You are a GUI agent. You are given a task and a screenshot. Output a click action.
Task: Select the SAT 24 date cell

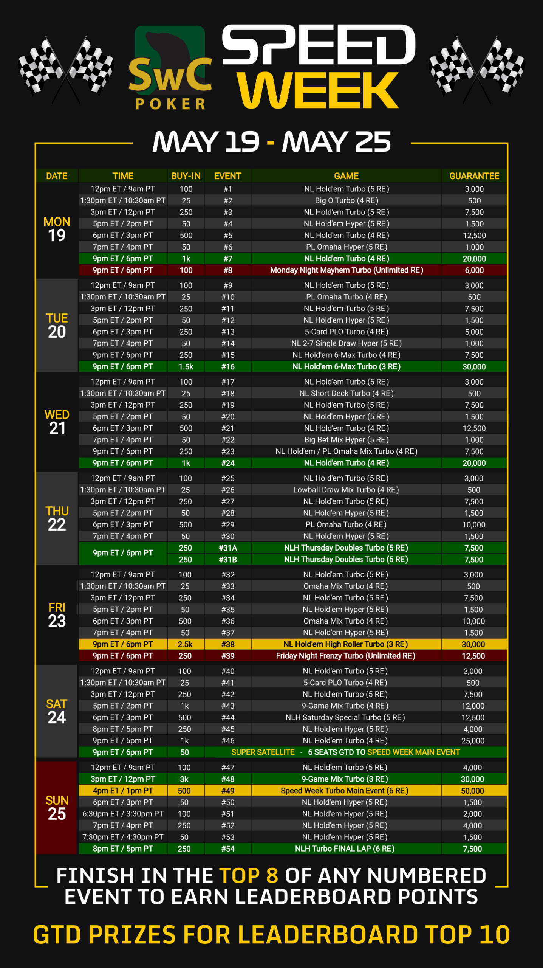coord(57,711)
